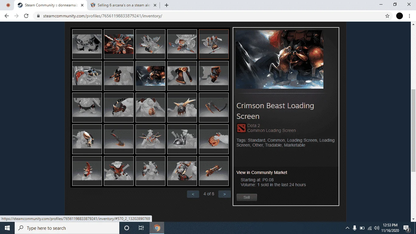416x234 pixels.
Task: Select the black chain shackles item
Action: (x=87, y=44)
